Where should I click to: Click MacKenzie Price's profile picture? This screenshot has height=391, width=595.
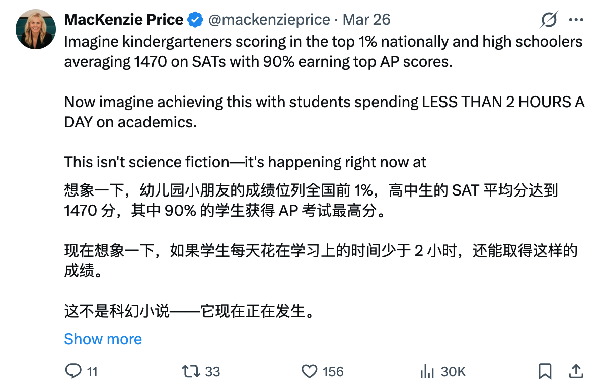click(x=35, y=23)
